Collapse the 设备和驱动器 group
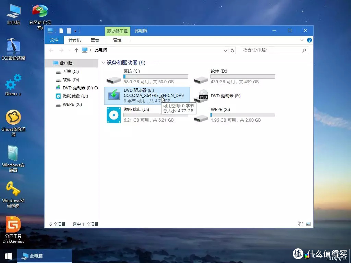351x263 pixels. [x=103, y=63]
